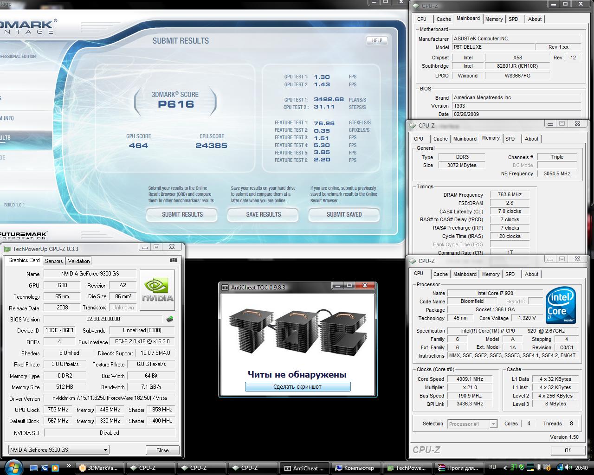Open Cache tab in top CPU-Z Mainboard window

click(x=444, y=19)
